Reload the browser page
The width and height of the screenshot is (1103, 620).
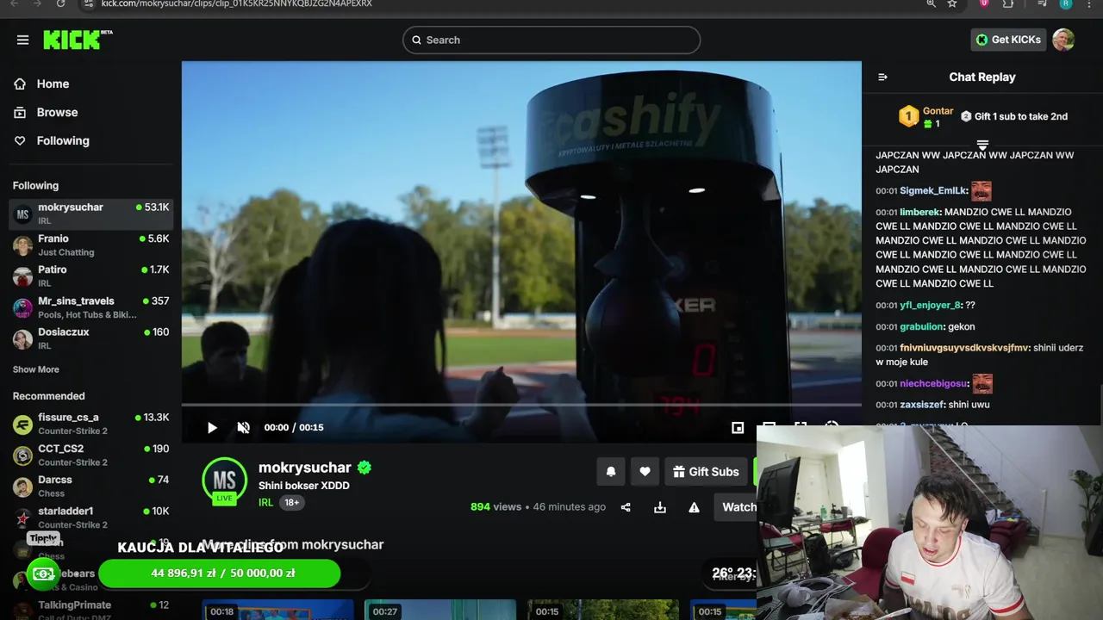pos(60,3)
